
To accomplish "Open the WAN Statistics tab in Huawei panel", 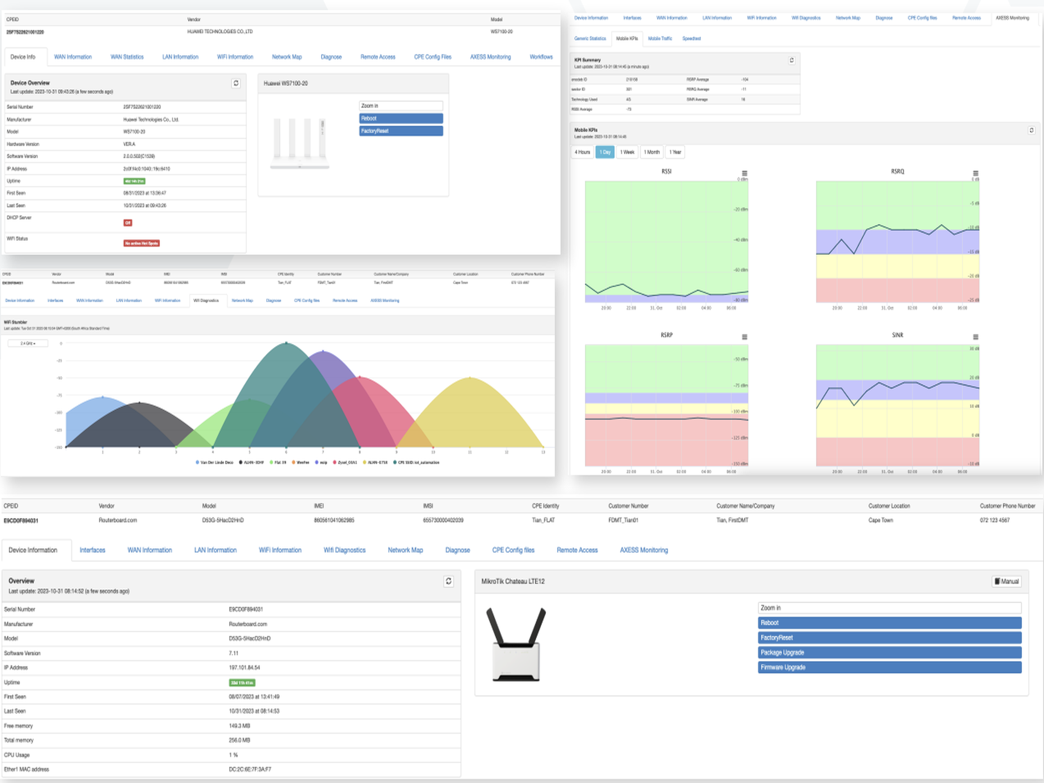I will (127, 57).
